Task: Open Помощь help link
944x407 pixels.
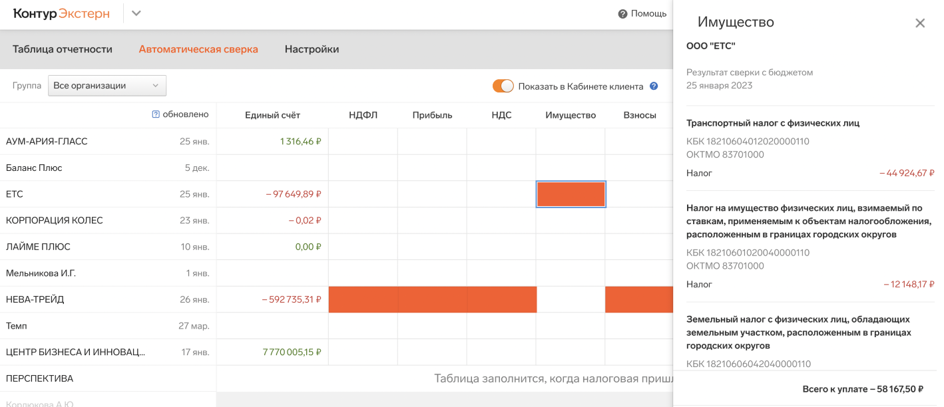Action: pos(648,13)
